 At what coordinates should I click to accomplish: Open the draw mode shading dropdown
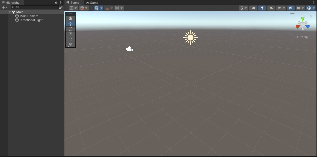(243, 8)
